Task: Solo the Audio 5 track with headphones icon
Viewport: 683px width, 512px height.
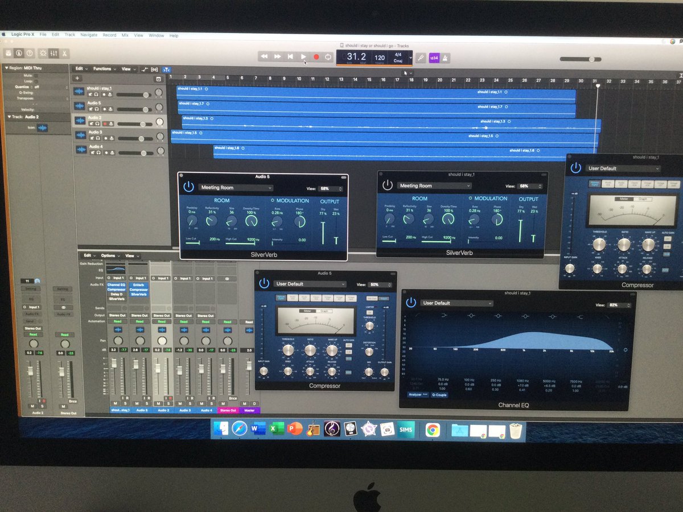Action: click(x=97, y=109)
